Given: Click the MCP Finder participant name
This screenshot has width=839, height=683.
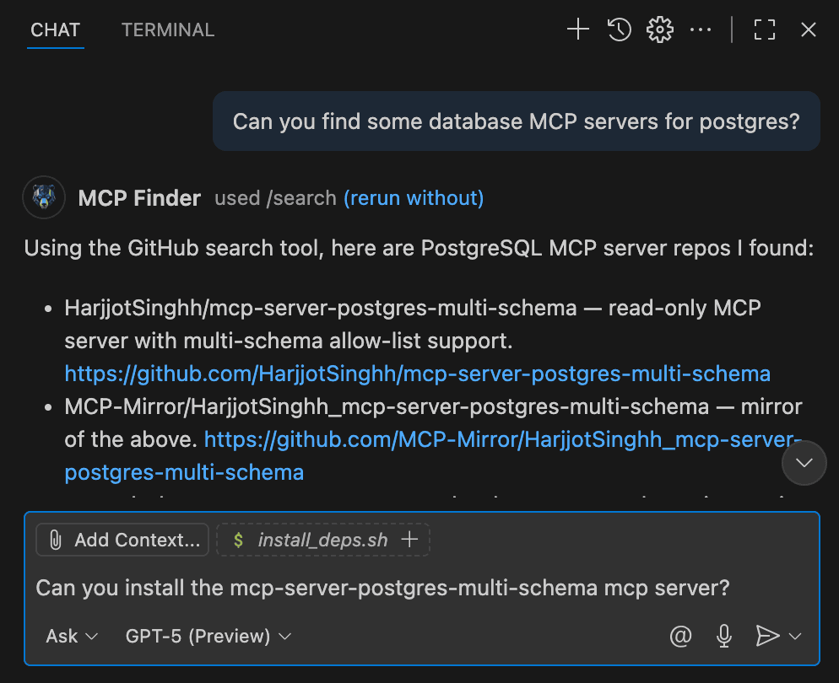Looking at the screenshot, I should (139, 198).
